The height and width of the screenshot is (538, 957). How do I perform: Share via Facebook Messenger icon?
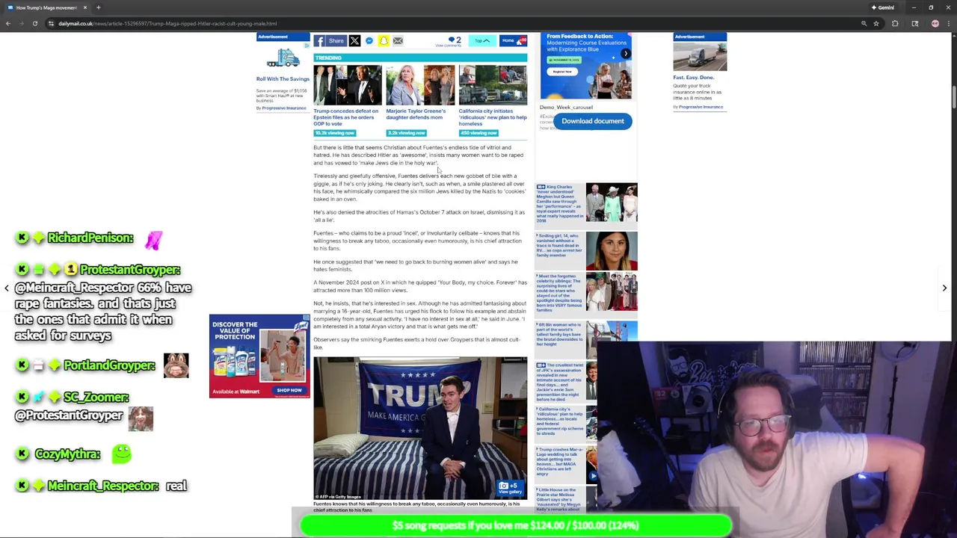click(369, 41)
